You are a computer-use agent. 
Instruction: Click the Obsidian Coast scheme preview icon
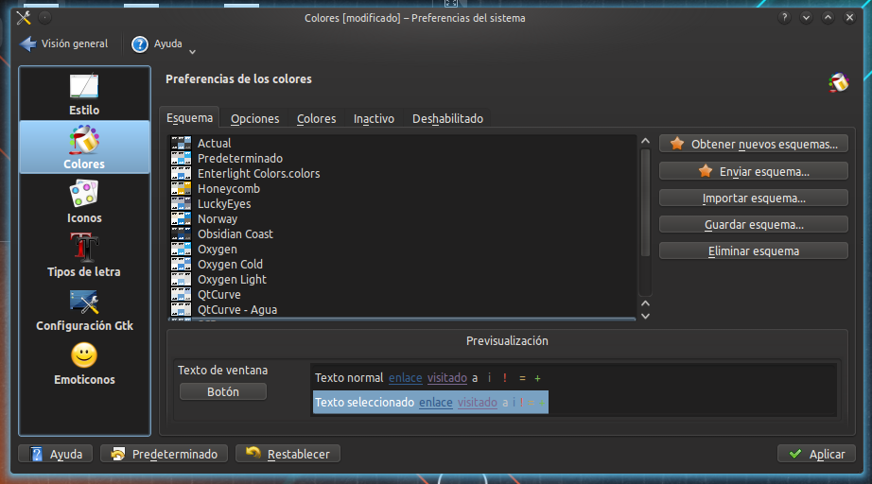tap(182, 233)
